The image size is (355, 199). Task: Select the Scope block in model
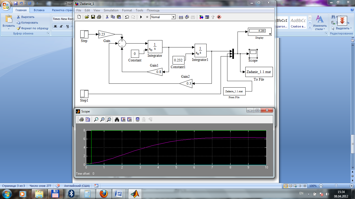[x=253, y=53]
